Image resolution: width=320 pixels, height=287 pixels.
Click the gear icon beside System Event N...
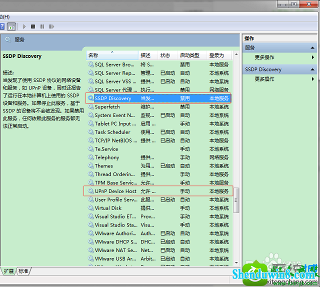[x=91, y=115]
